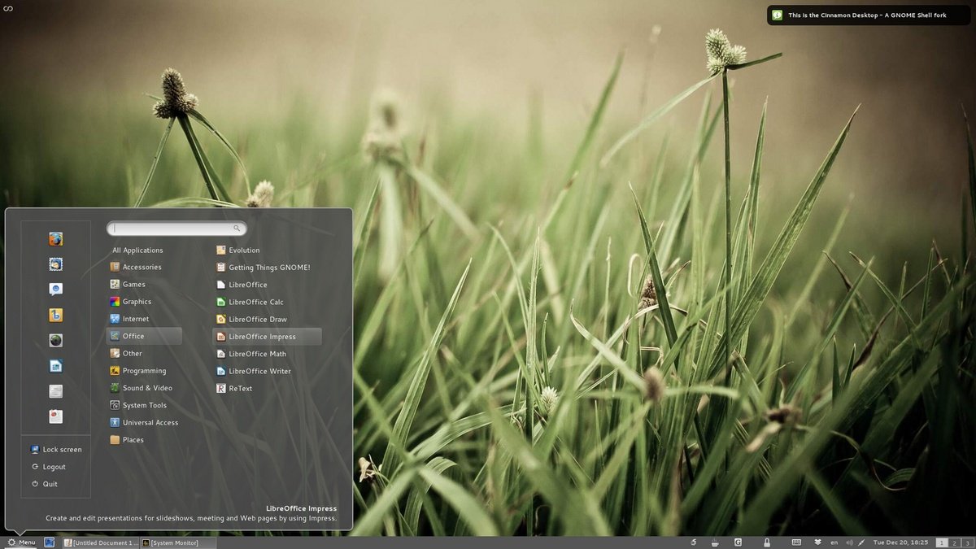Click the Dropbox tray icon
This screenshot has height=549, width=976.
tap(817, 542)
